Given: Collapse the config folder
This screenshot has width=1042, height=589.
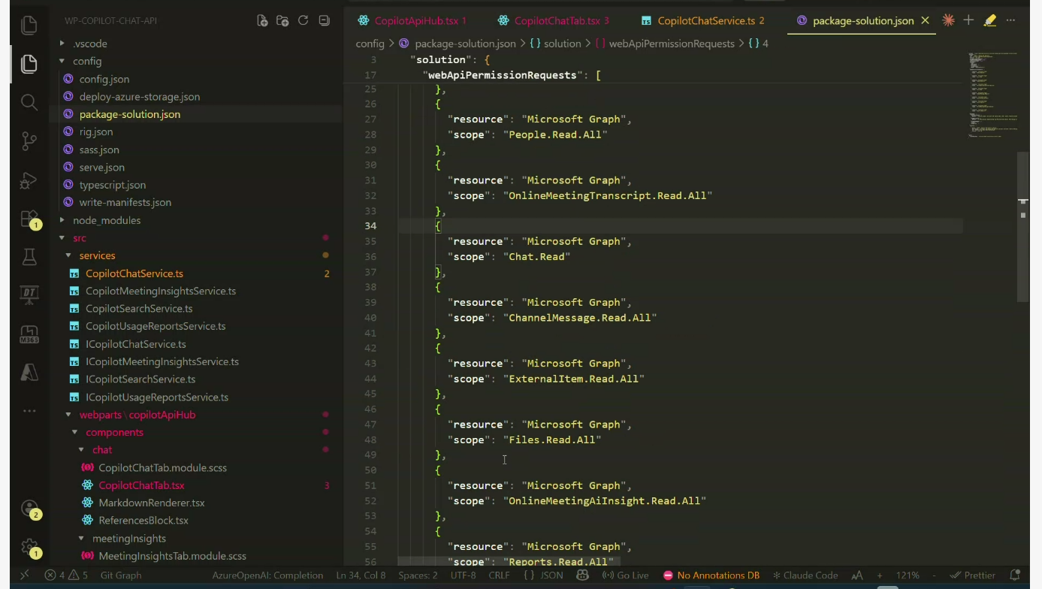Looking at the screenshot, I should 87,61.
